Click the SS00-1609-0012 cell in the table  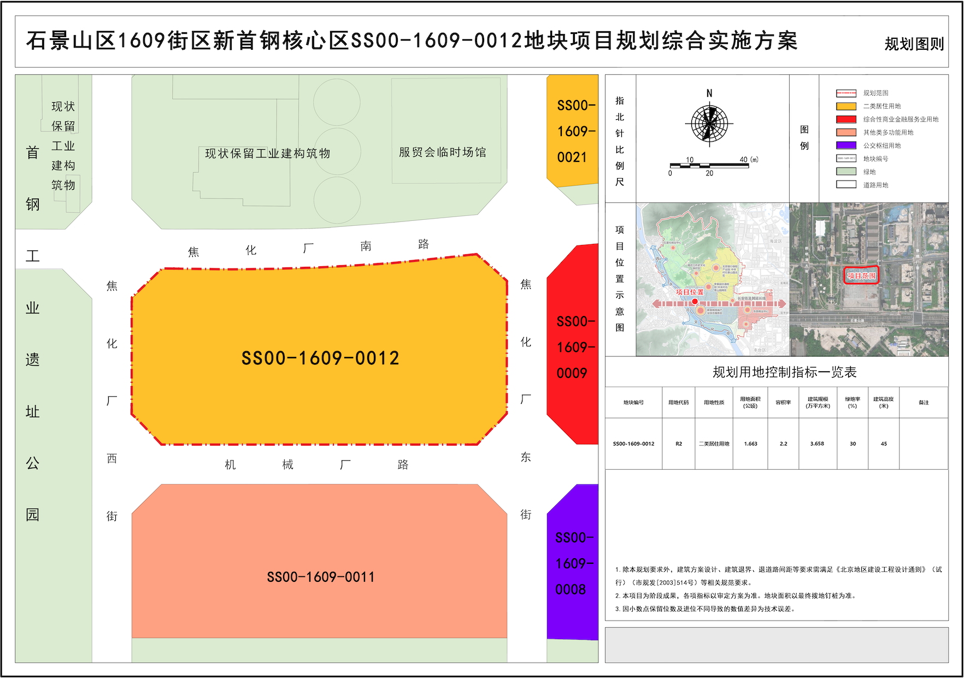coord(633,444)
